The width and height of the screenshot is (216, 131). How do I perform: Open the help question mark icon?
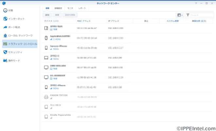pos(196,3)
